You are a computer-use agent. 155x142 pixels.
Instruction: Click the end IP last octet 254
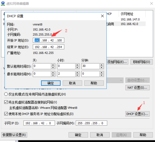pos(59,47)
